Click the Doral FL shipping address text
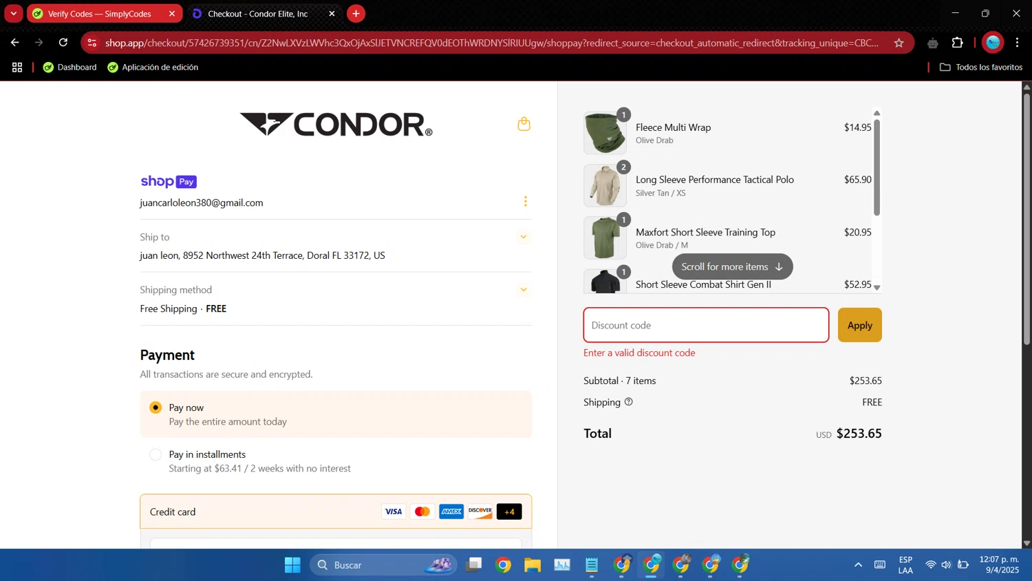Screen dimensions: 1032x581 pyautogui.click(x=262, y=255)
